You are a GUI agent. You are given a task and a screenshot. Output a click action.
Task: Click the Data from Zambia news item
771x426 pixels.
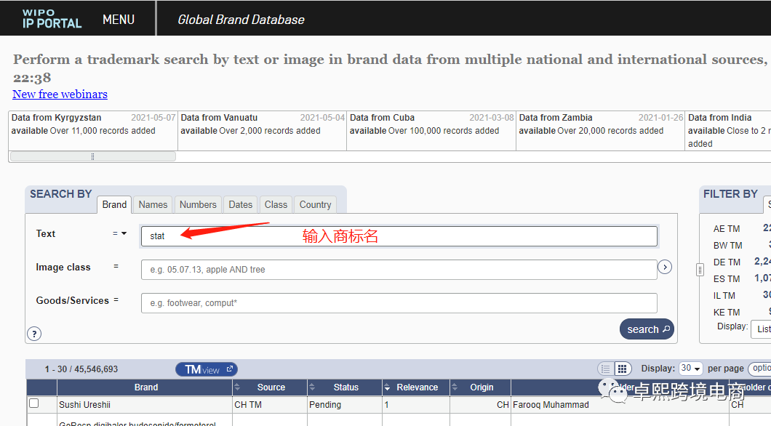pyautogui.click(x=600, y=130)
